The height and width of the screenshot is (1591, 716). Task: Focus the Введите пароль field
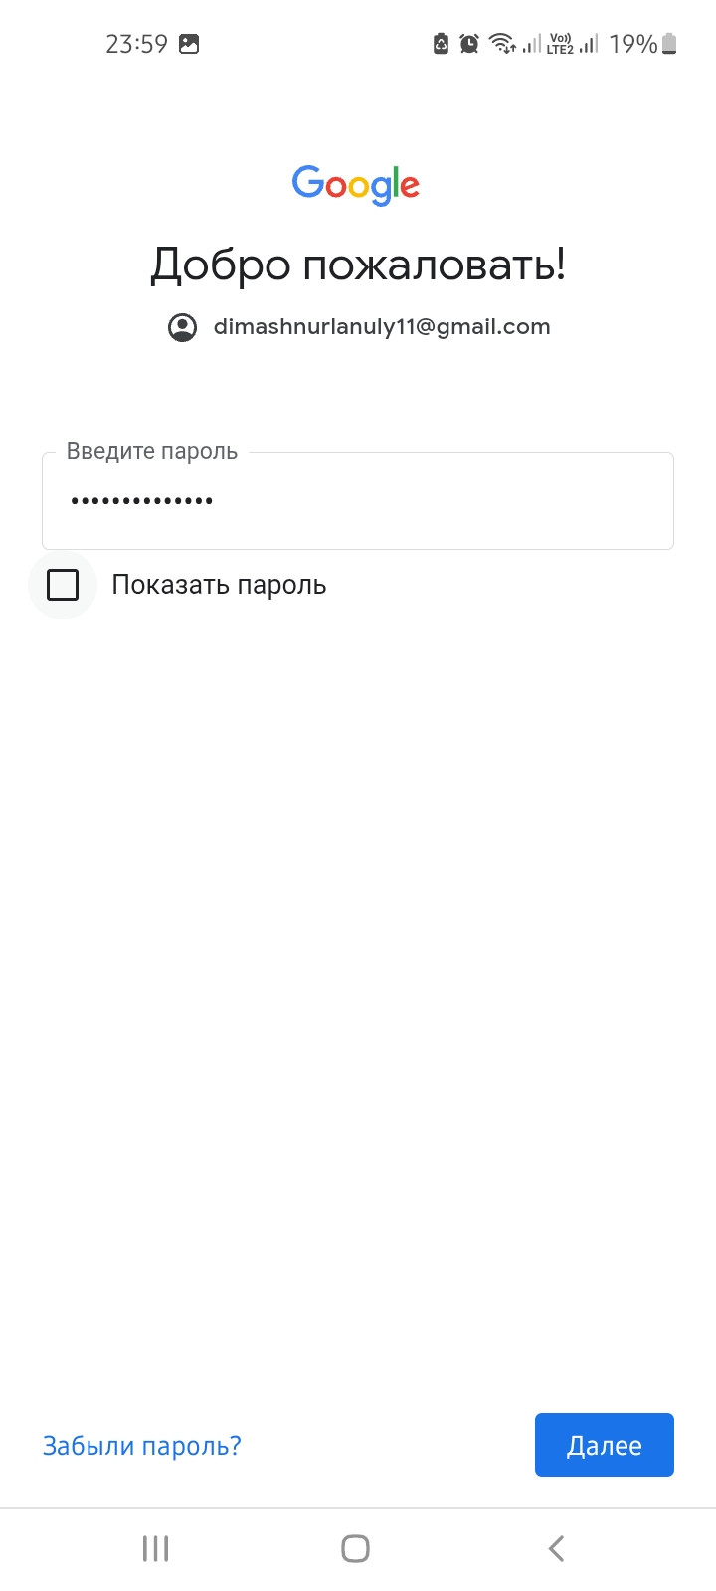[358, 500]
